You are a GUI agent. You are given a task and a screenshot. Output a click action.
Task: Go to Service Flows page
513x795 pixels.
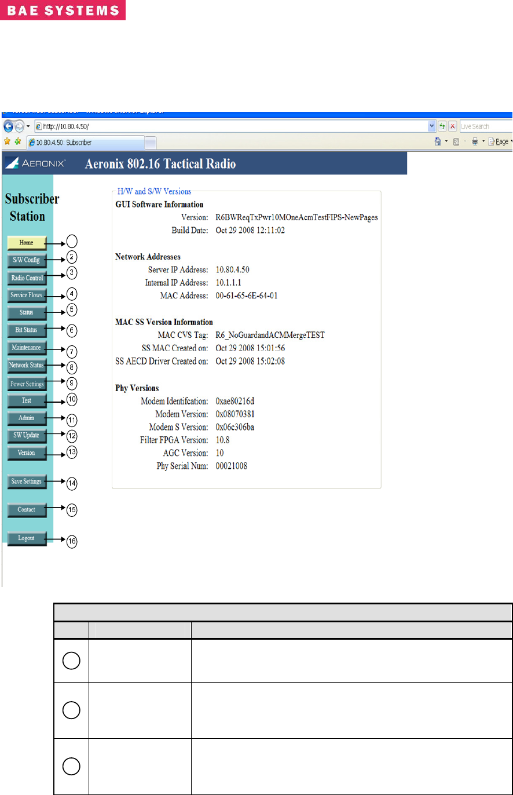click(x=27, y=296)
